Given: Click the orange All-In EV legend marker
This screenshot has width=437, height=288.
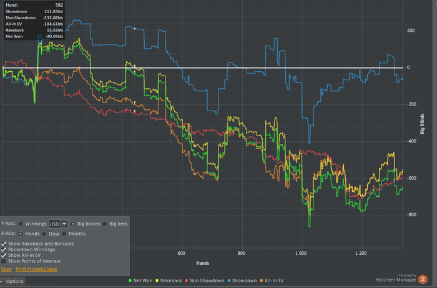Looking at the screenshot, I should 262,281.
